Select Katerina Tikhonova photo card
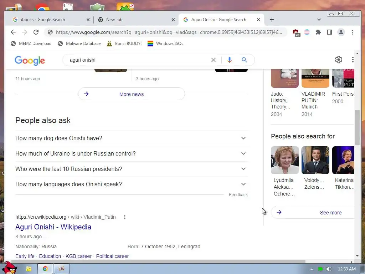Screen dimensions: 365x274 click(343, 160)
